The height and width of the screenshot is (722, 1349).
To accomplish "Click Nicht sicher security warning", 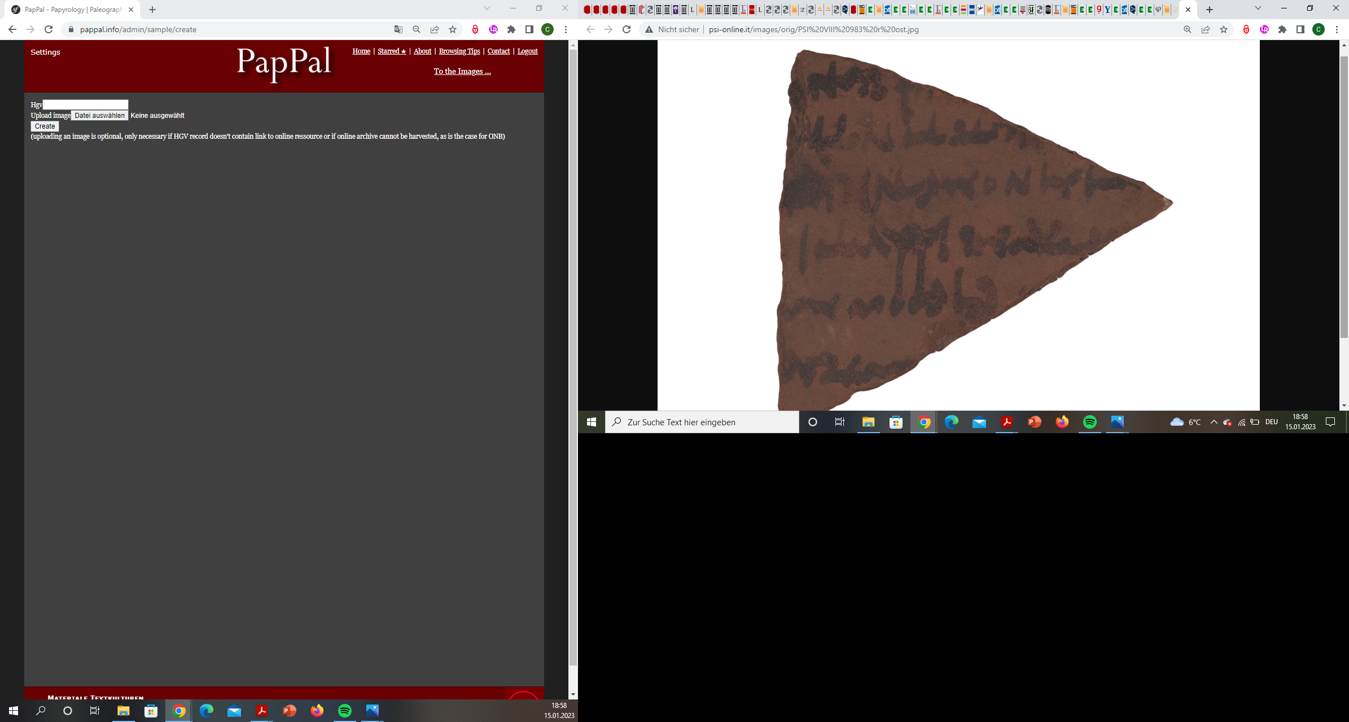I will [x=672, y=29].
